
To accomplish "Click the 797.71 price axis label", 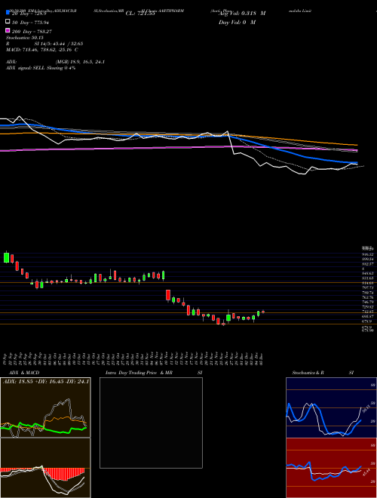I will (x=368, y=287).
